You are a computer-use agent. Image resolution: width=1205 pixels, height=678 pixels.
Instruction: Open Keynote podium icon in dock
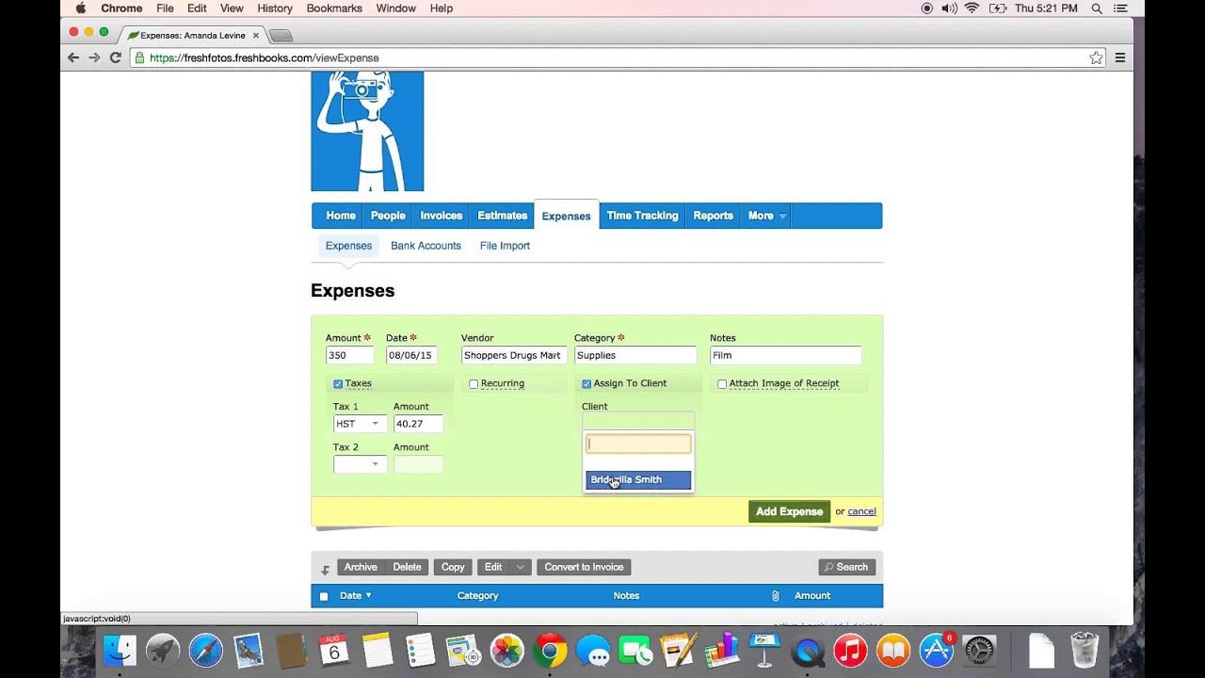(x=764, y=651)
